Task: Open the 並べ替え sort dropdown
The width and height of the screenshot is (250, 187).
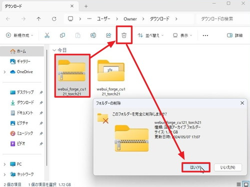Action: point(150,35)
